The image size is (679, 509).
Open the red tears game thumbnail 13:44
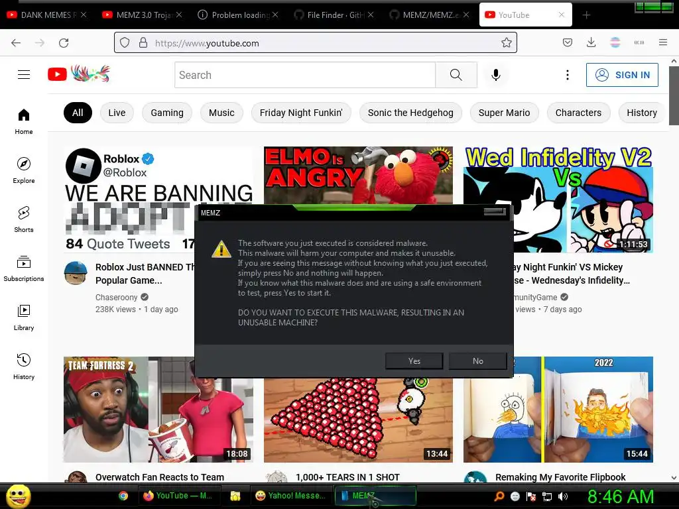pyautogui.click(x=358, y=420)
